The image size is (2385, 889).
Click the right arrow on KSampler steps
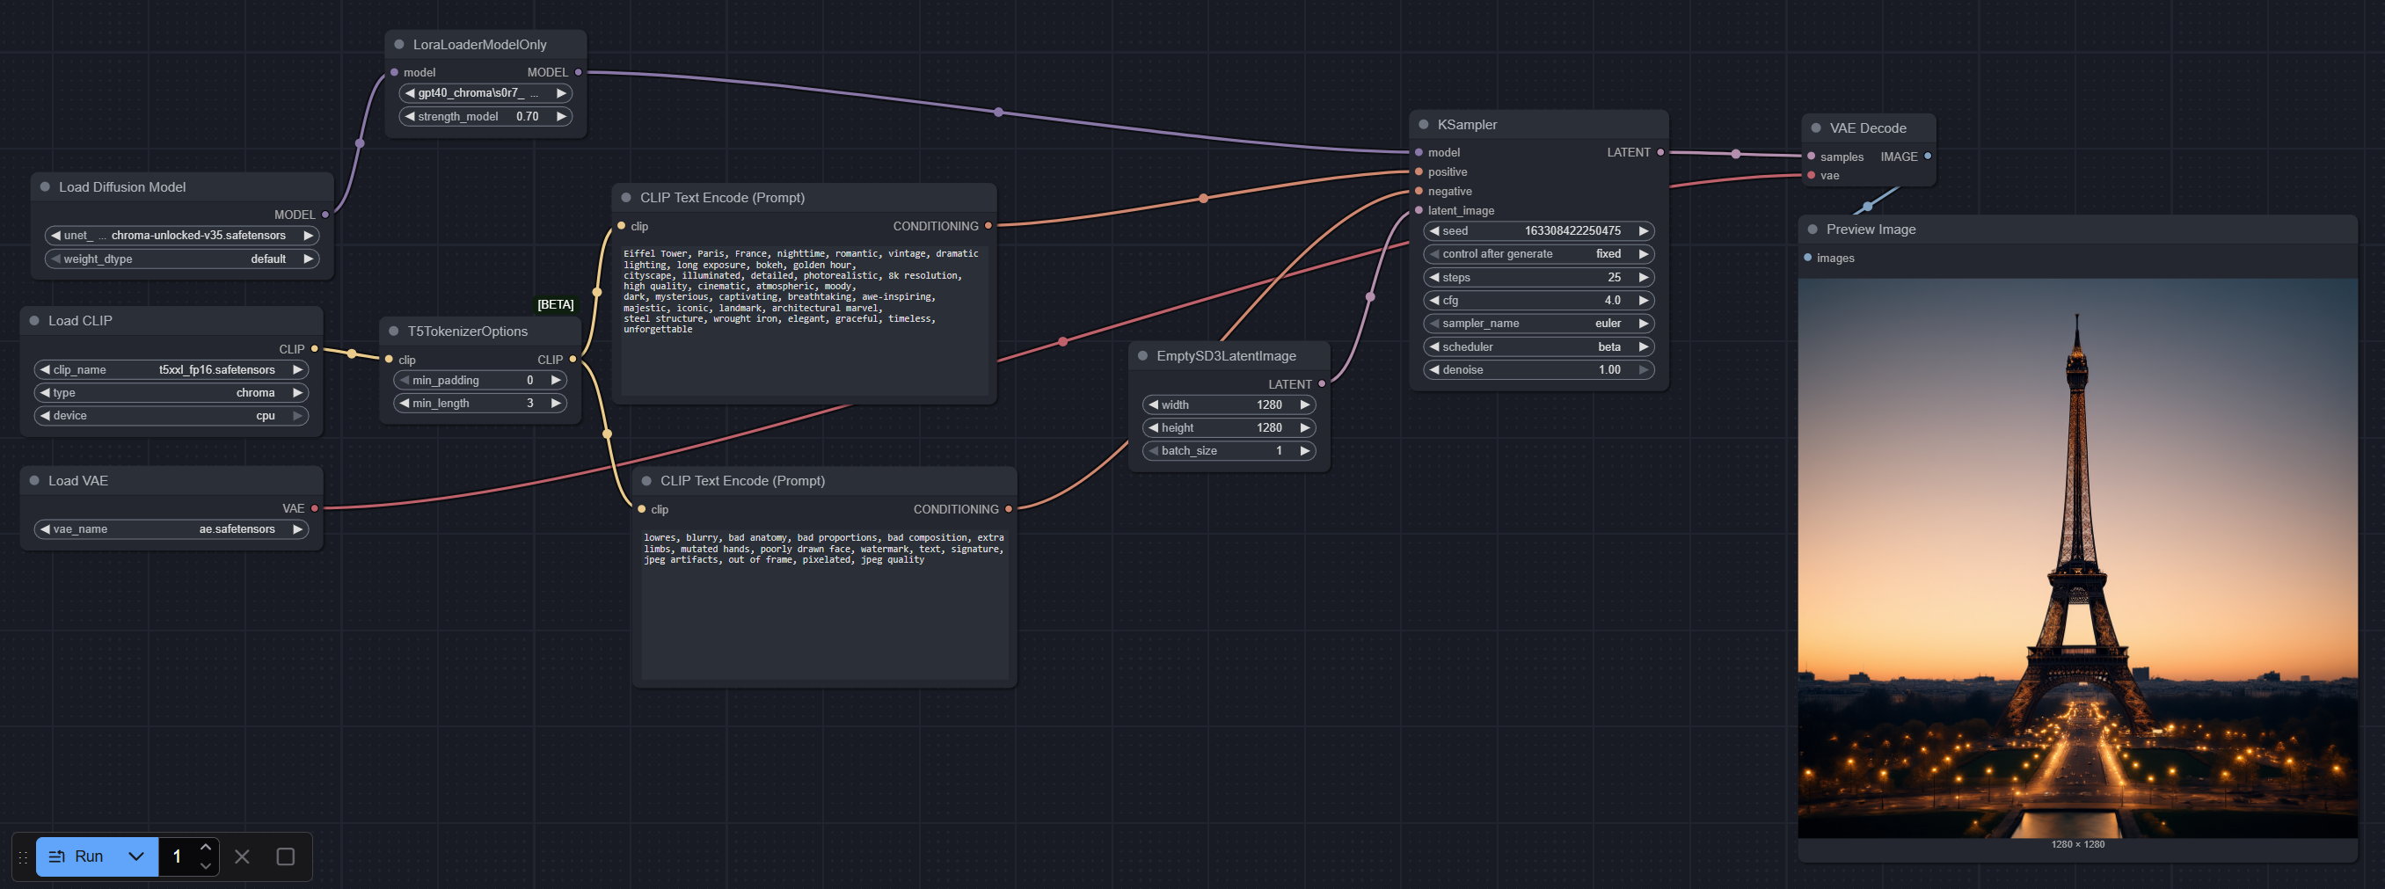pyautogui.click(x=1644, y=278)
